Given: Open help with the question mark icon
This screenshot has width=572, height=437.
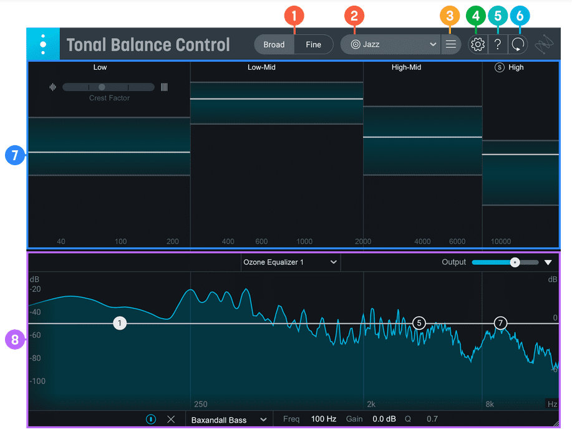Looking at the screenshot, I should tap(498, 44).
